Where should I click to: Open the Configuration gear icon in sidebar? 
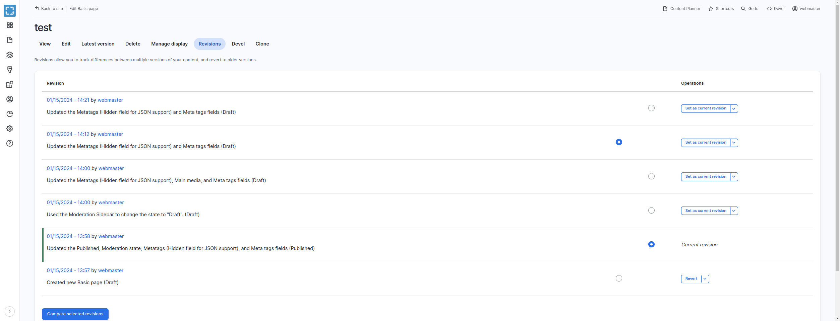pos(10,129)
